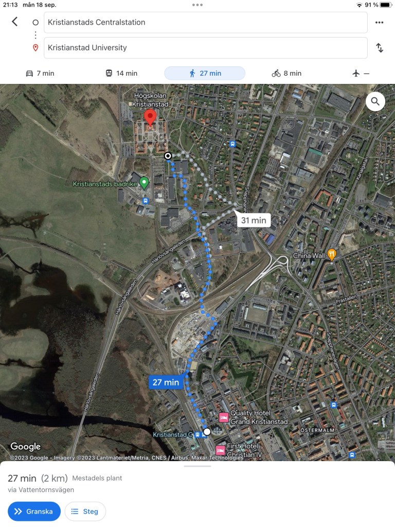Swap origin and destination with arrows icon
The image size is (395, 527).
click(x=380, y=48)
